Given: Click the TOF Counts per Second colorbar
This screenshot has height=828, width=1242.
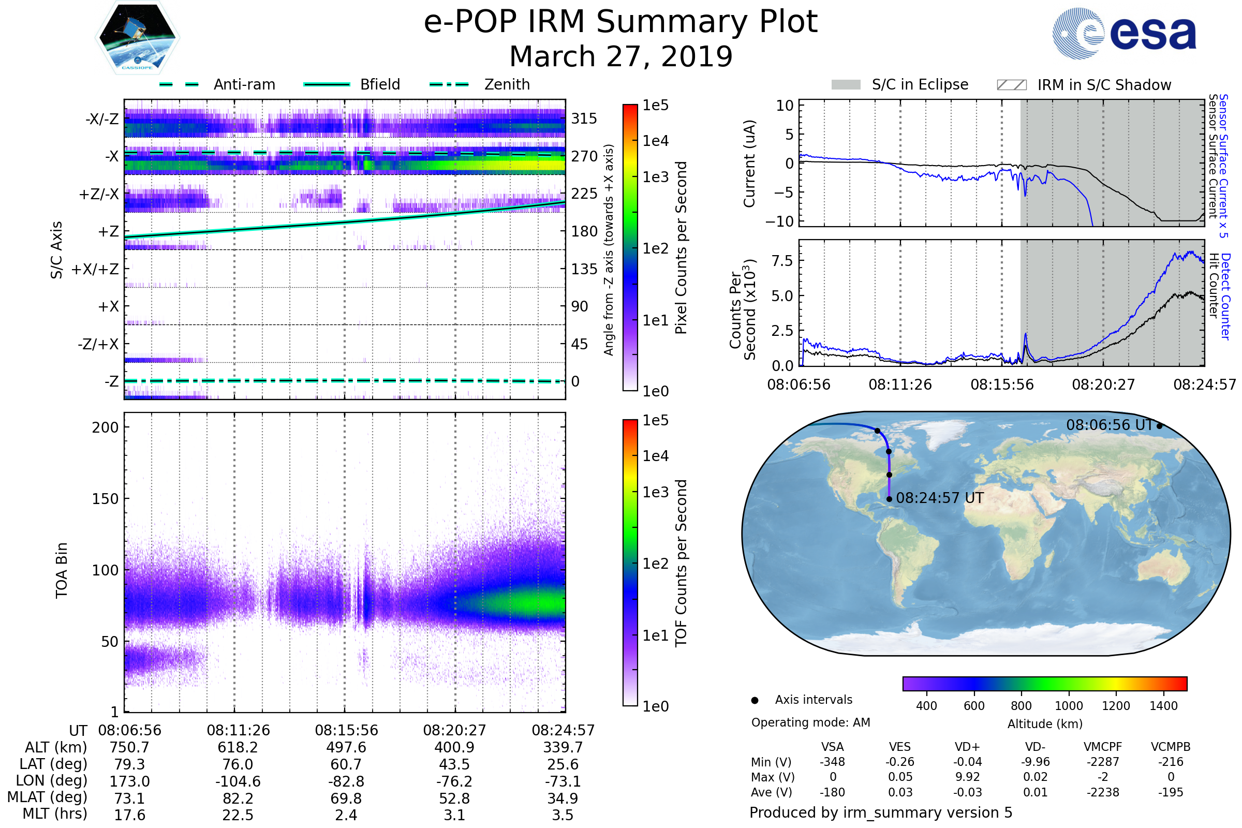Looking at the screenshot, I should coord(630,563).
